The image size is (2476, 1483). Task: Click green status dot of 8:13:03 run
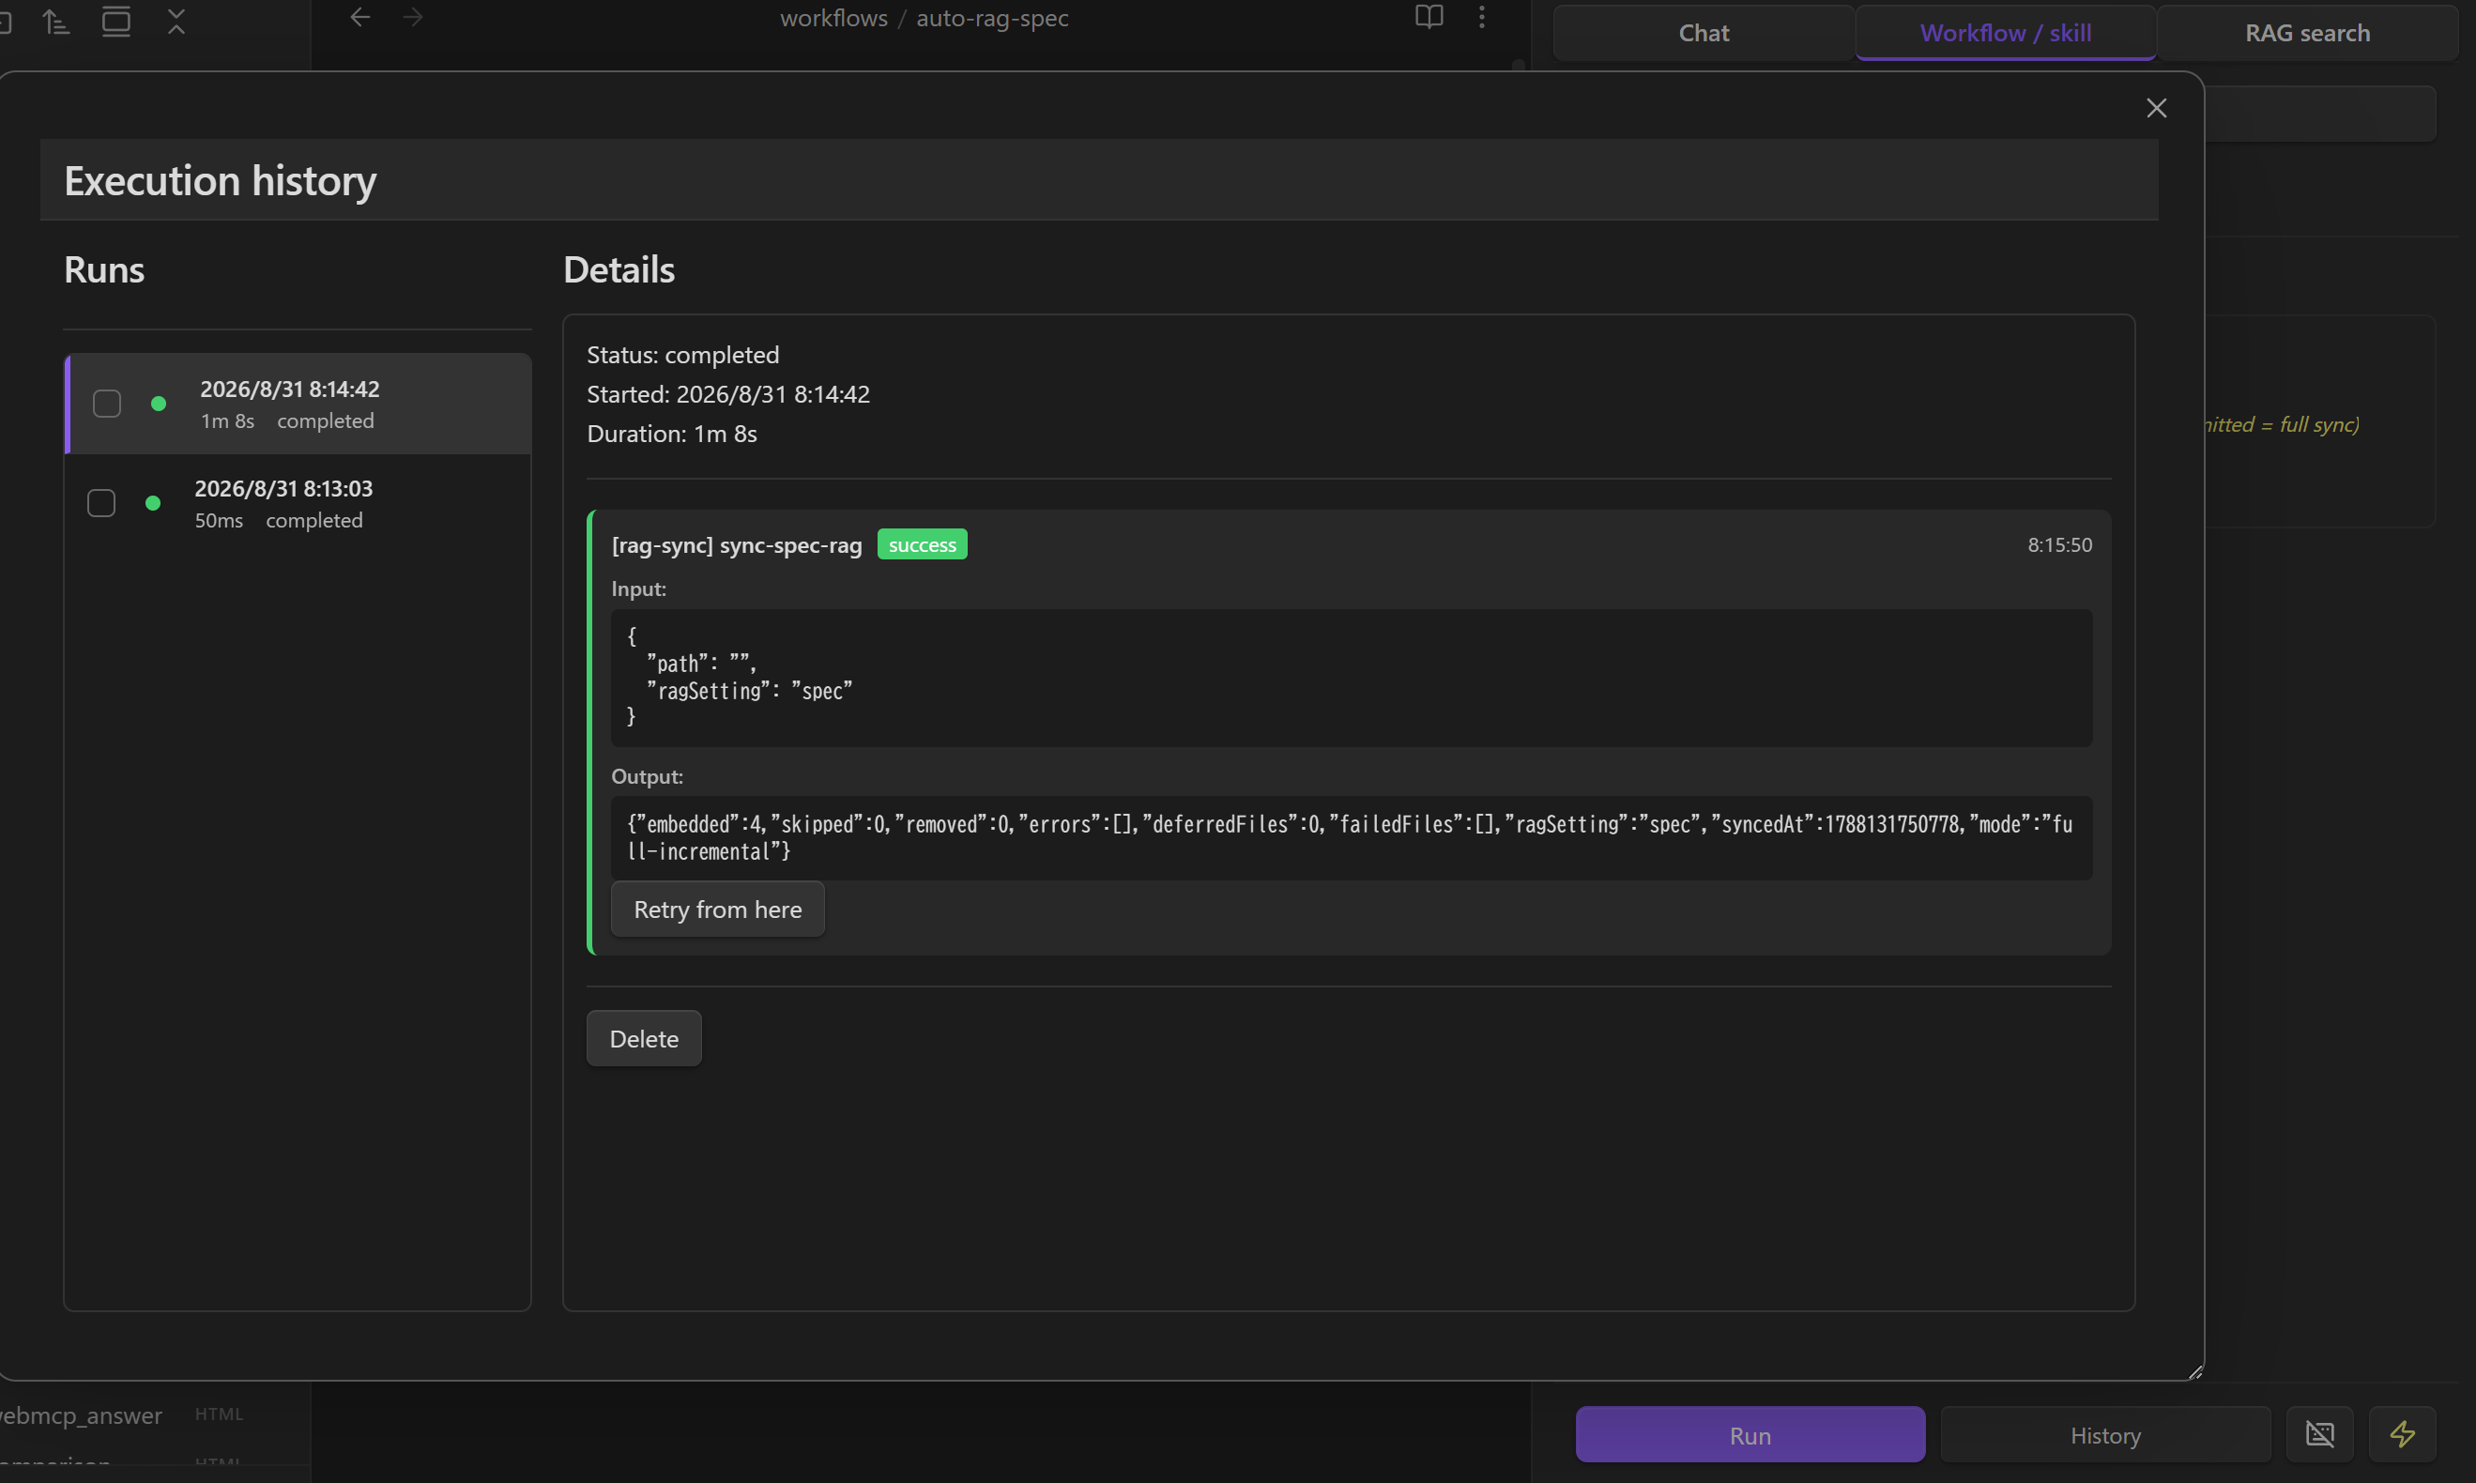coord(152,503)
